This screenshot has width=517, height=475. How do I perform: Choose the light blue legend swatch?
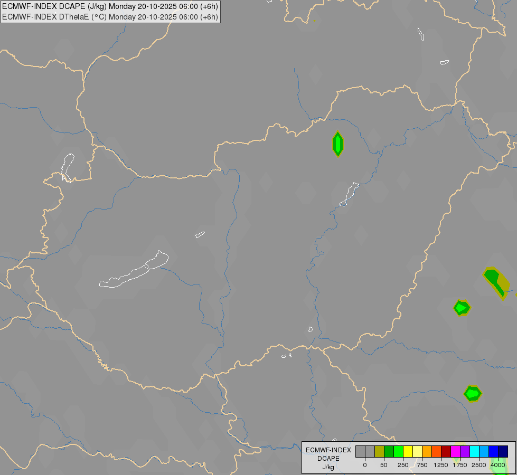(x=484, y=451)
